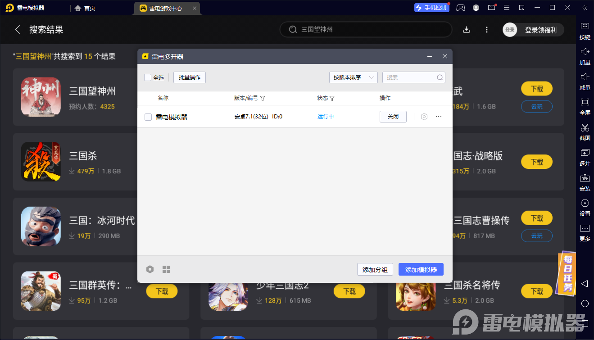
Task: Click the 减量 volume down icon
Action: [x=584, y=80]
